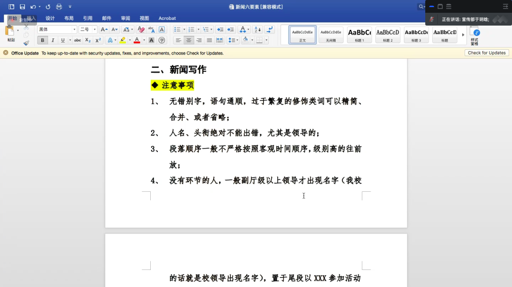Apply subscript formatting
Screen dimensions: 512x287
point(88,40)
